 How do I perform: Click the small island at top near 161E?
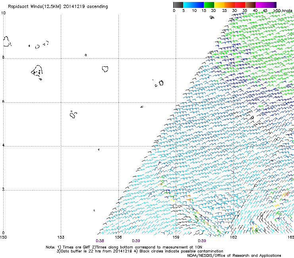(212, 17)
